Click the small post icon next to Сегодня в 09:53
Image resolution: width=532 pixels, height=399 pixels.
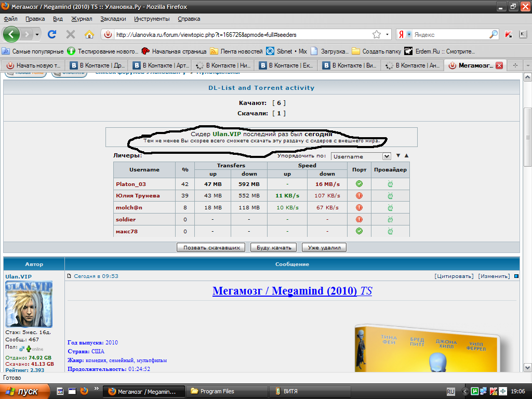tap(69, 276)
